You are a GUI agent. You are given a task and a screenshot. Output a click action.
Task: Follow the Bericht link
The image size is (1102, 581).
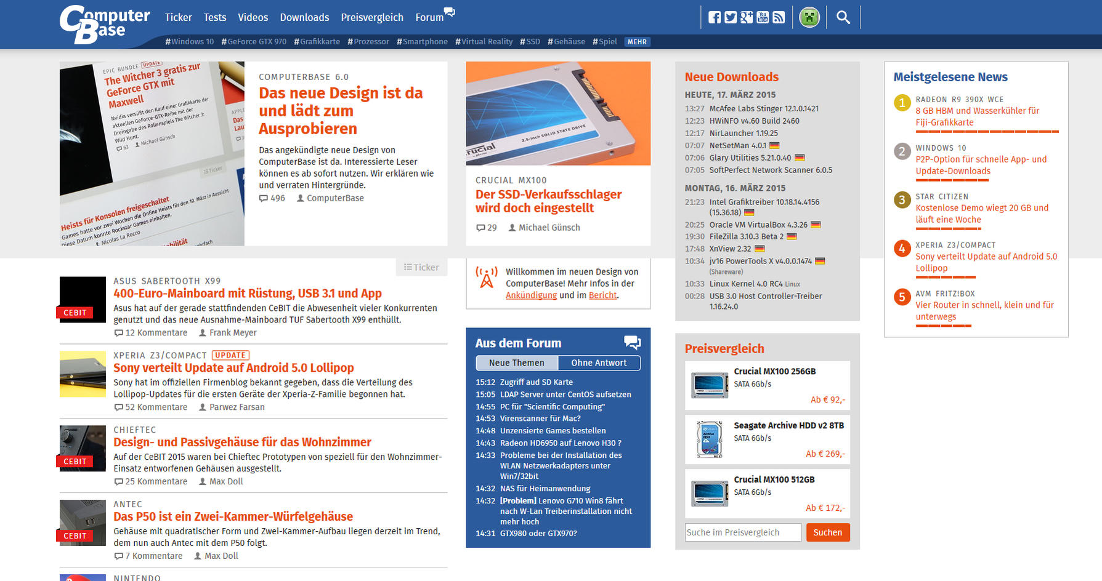[602, 295]
